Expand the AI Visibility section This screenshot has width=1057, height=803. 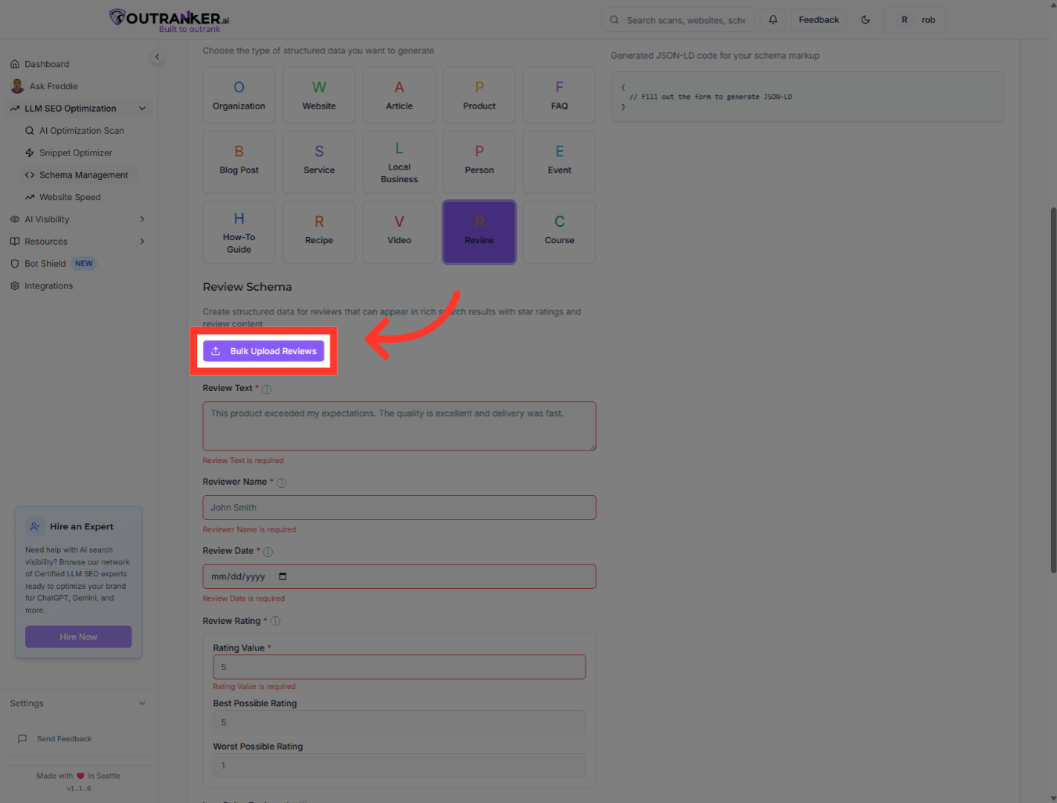78,219
